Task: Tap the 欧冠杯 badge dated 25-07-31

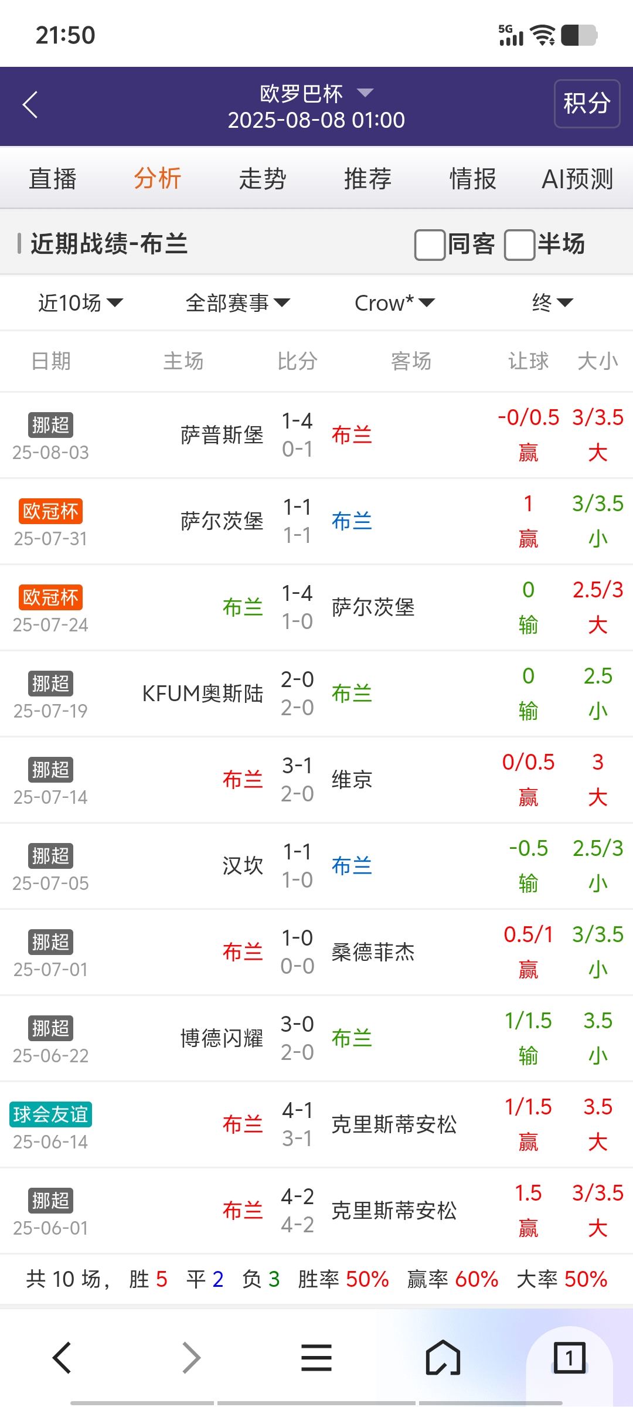Action: (x=50, y=511)
